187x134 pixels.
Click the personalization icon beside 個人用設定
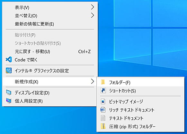[9, 101]
